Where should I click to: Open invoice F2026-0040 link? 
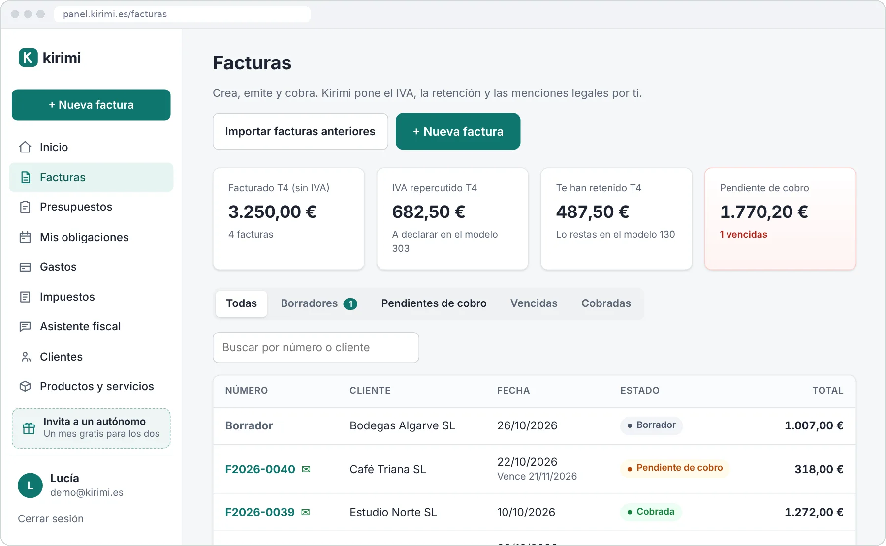(x=260, y=469)
